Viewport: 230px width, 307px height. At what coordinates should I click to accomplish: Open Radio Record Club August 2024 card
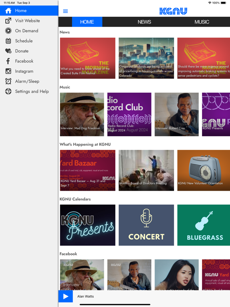[x=129, y=114]
